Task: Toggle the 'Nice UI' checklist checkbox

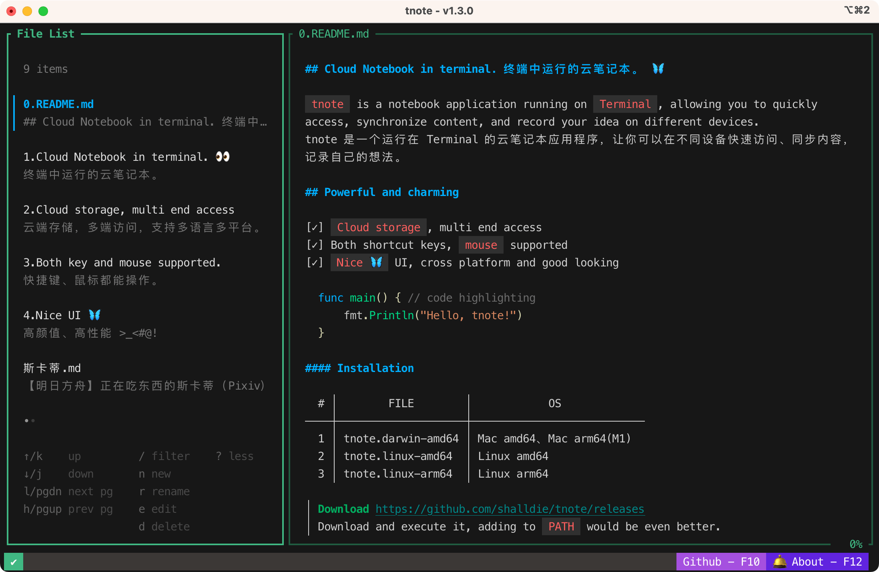Action: [315, 262]
